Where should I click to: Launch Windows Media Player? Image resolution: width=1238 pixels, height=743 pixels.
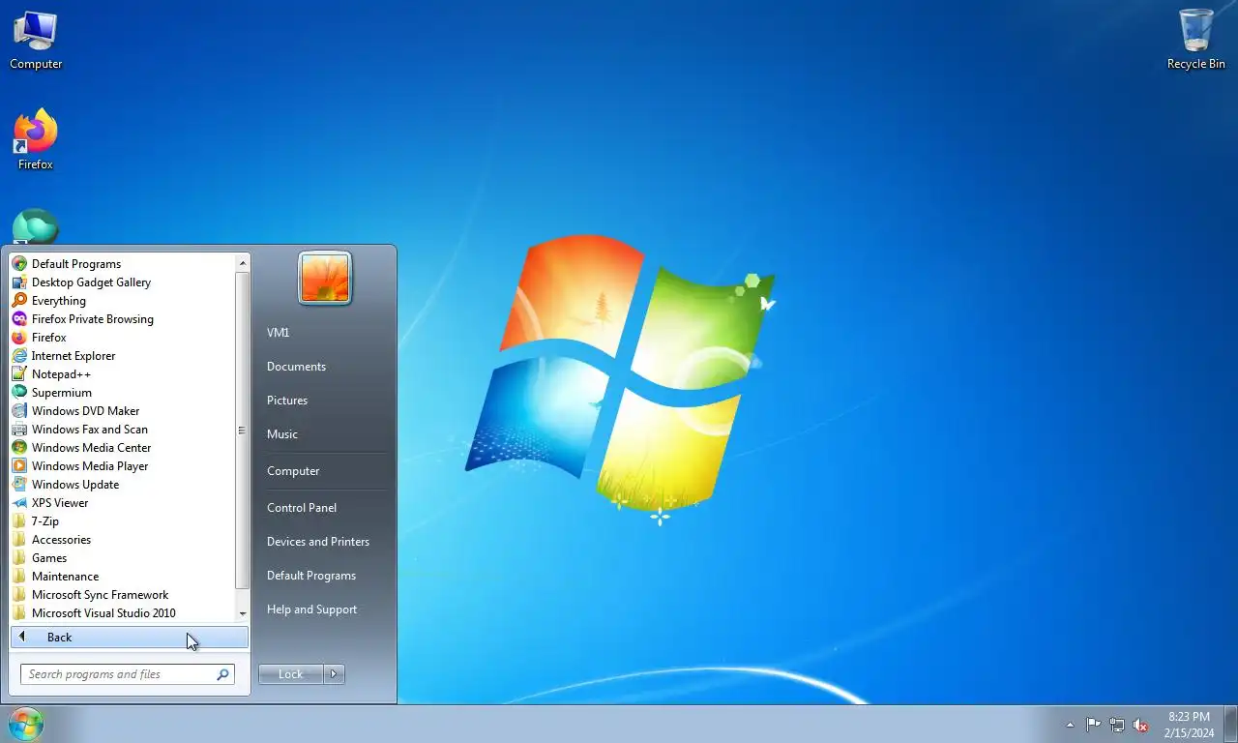[90, 466]
